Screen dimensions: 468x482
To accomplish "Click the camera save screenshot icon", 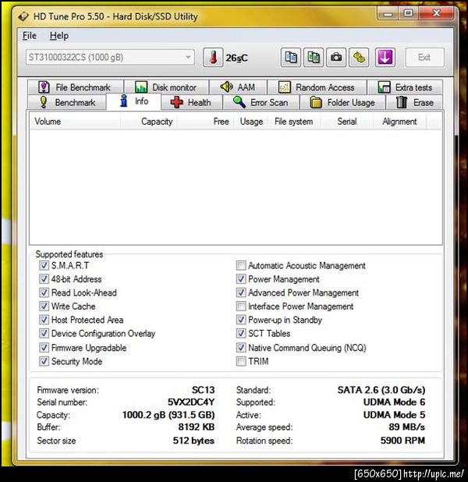I will tap(336, 58).
